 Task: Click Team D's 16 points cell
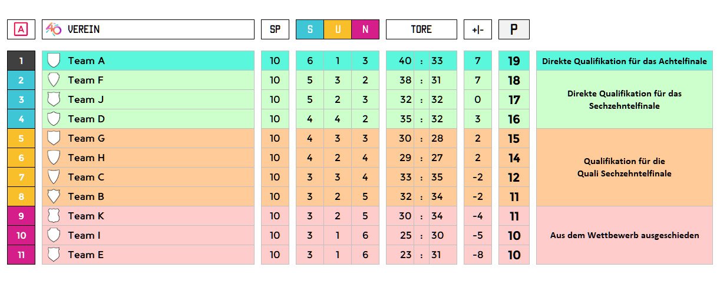[514, 119]
